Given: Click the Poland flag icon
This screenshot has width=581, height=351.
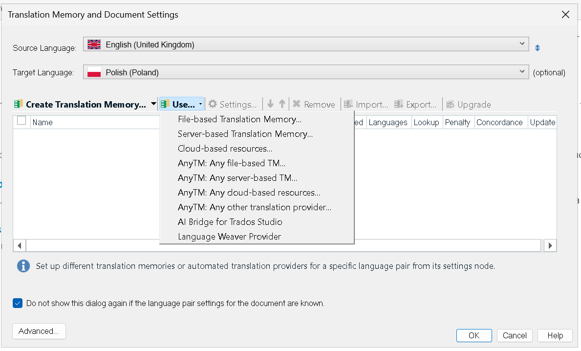Looking at the screenshot, I should tap(94, 72).
